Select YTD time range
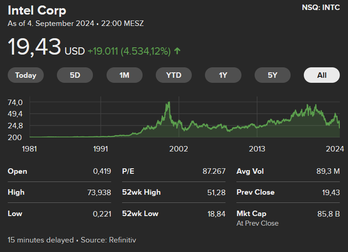The image size is (348, 252). (x=174, y=75)
